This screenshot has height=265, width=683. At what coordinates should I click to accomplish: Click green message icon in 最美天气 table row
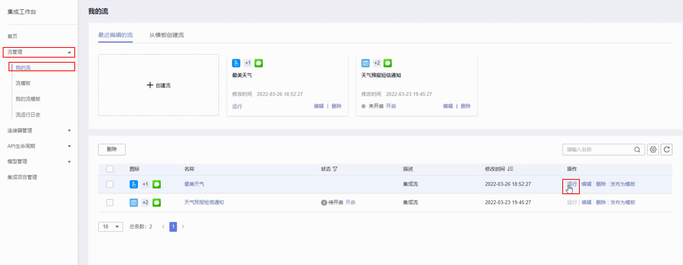157,184
